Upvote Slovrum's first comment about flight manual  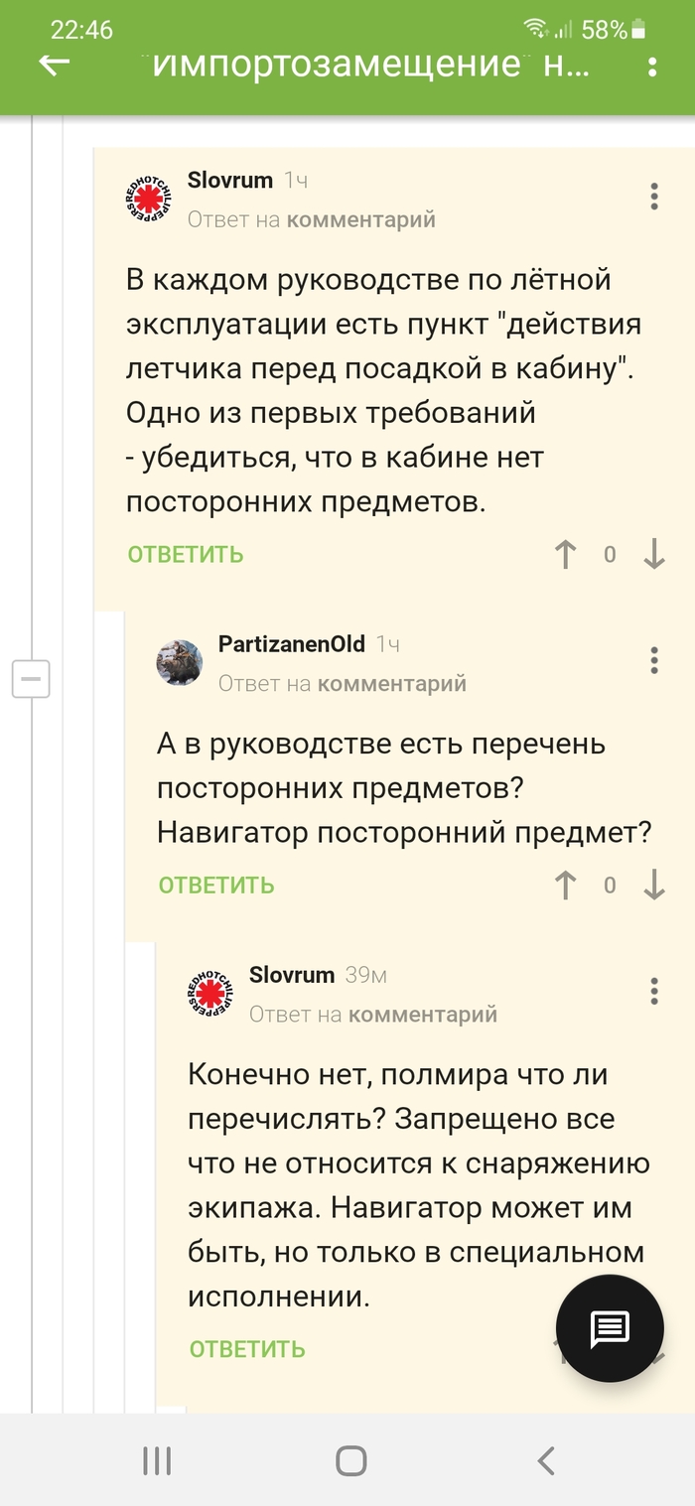pyautogui.click(x=565, y=554)
